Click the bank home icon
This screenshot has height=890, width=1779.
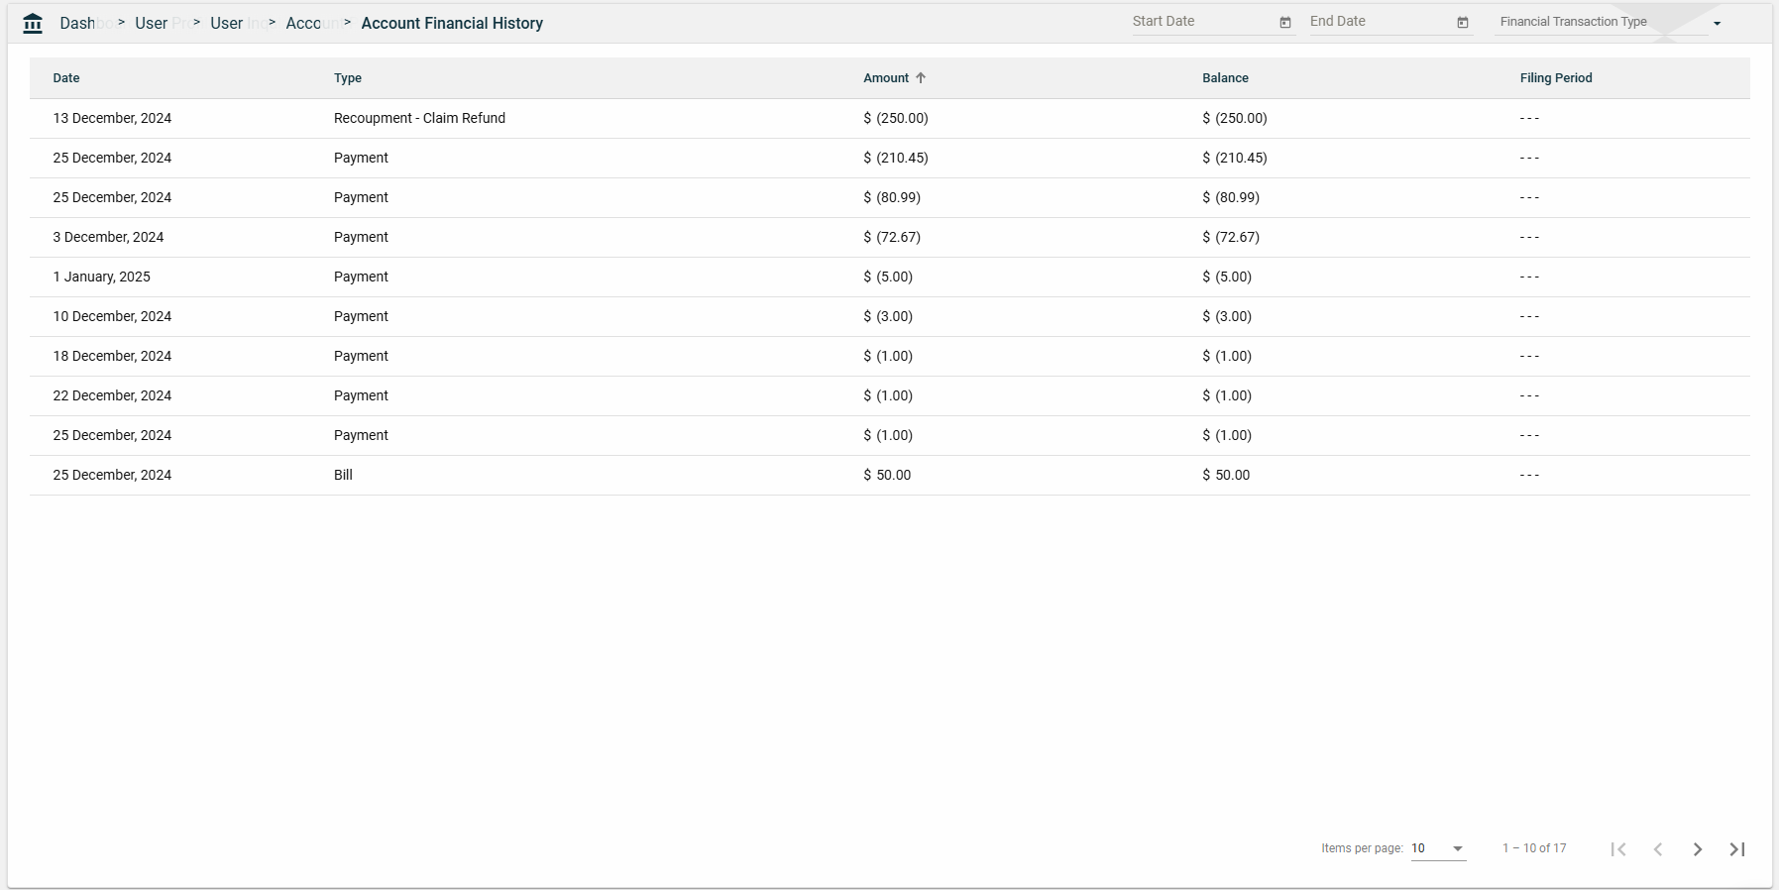click(33, 23)
